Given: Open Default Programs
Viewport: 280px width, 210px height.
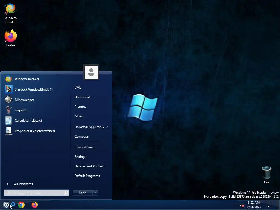Looking at the screenshot, I should coord(87,176).
